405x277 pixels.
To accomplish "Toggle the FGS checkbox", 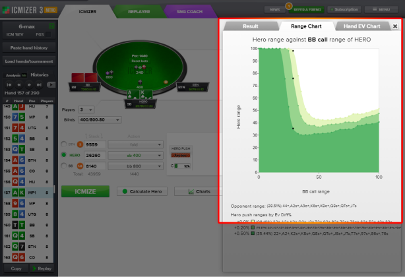I will pos(48,34).
